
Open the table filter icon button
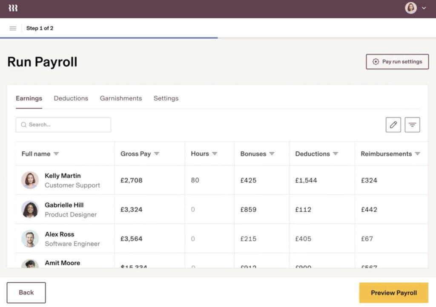pos(412,125)
